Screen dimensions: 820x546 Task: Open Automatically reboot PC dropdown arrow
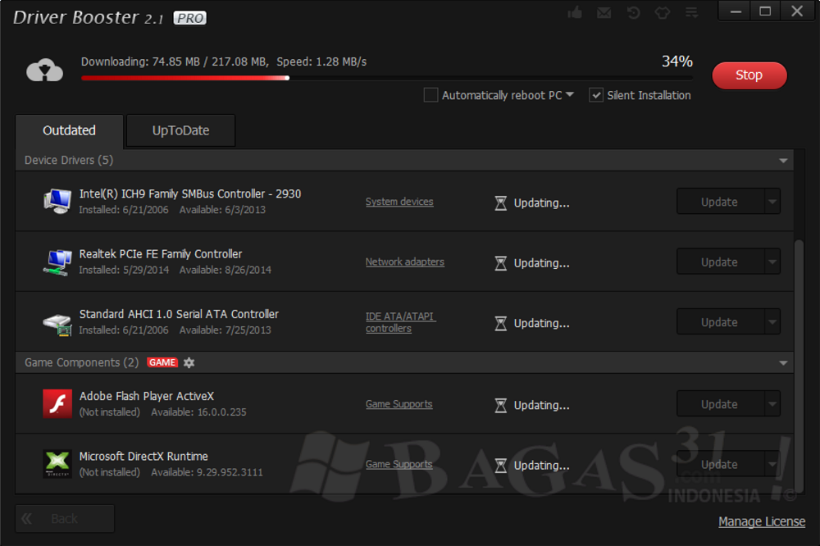tap(570, 94)
